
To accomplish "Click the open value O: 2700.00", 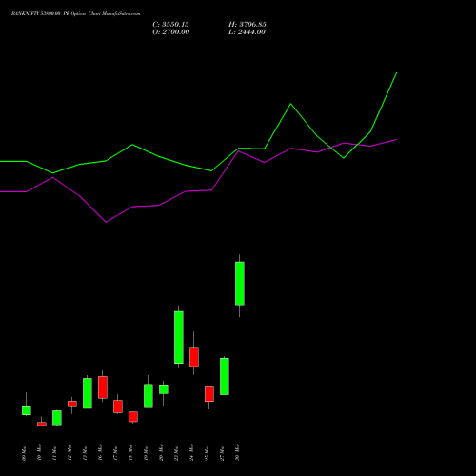I will coord(171,32).
